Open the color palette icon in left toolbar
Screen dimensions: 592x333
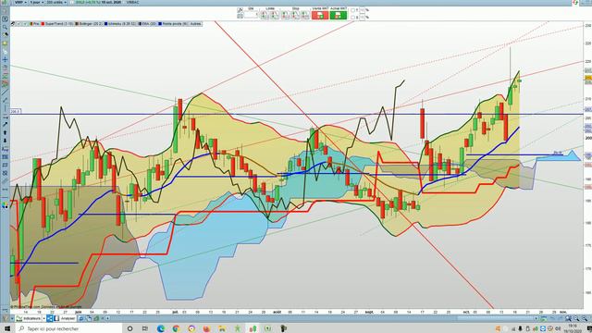5,205
